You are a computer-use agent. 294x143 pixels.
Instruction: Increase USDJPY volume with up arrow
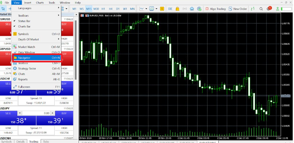click(53, 113)
